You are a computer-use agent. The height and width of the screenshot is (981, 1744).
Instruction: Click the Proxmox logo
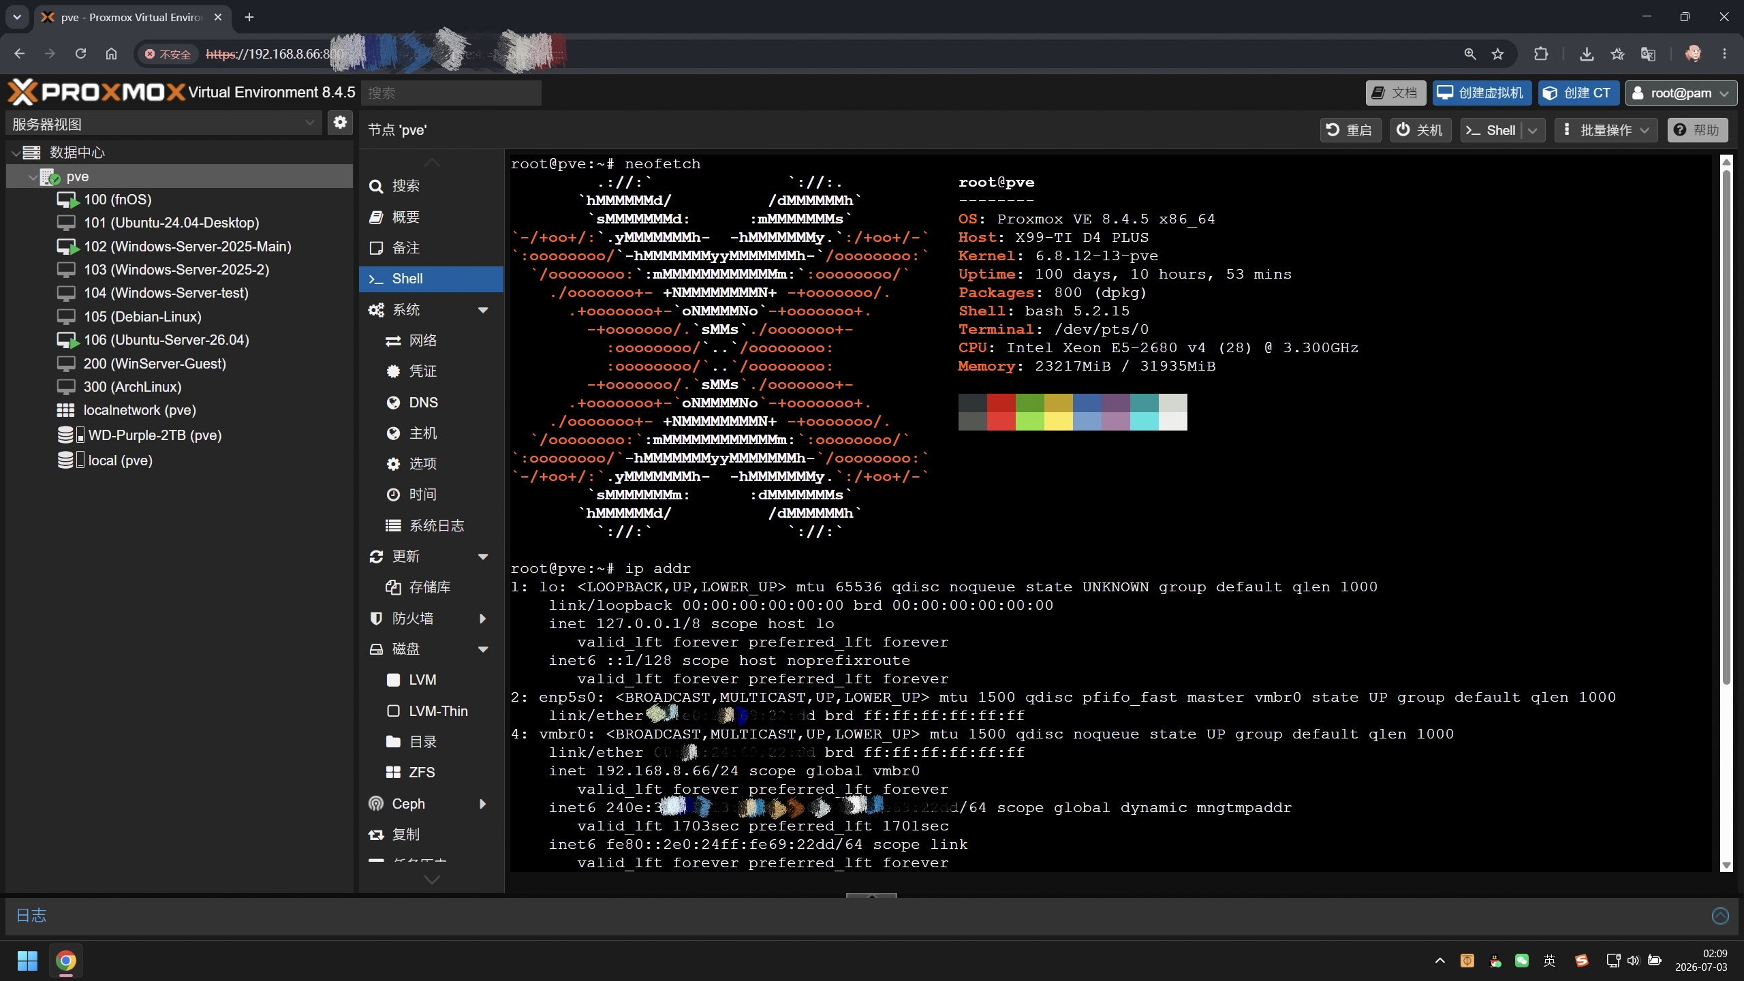pyautogui.click(x=97, y=92)
